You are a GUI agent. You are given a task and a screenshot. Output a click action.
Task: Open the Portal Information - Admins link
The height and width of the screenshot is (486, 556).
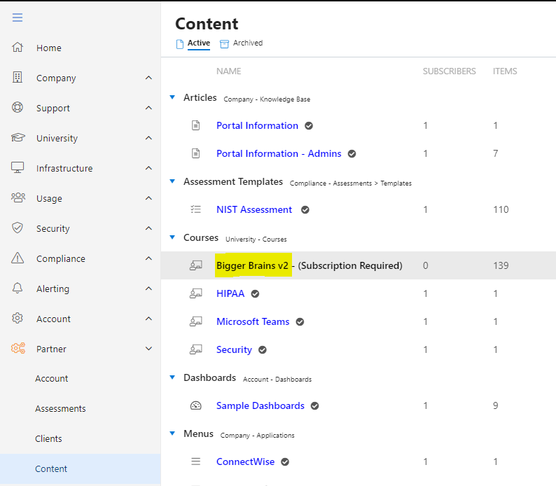tap(279, 153)
